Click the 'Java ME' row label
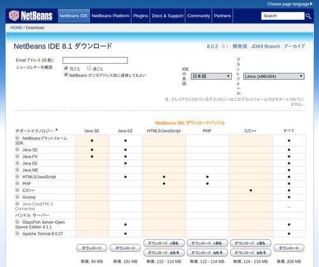The image size is (319, 267). pyautogui.click(x=31, y=170)
